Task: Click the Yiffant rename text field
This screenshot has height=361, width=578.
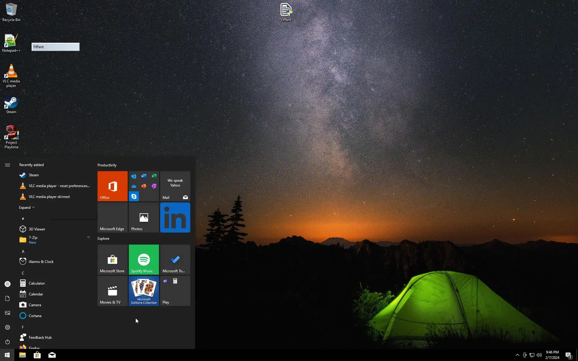Action: (x=55, y=47)
